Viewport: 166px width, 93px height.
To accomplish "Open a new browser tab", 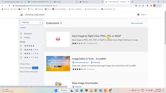I will pyautogui.click(x=133, y=2).
